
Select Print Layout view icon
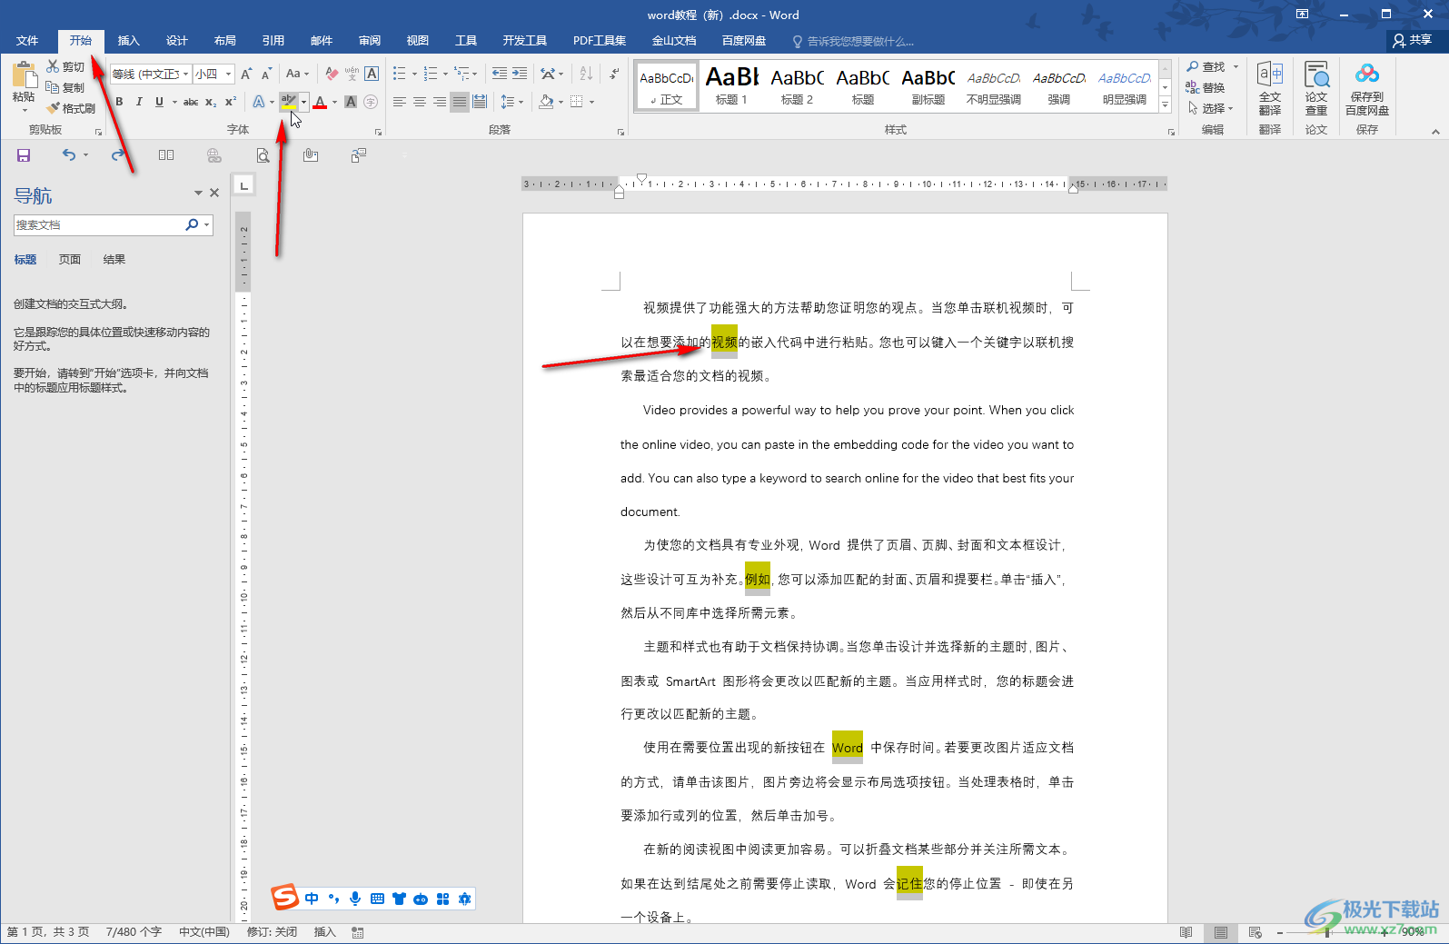[1221, 932]
